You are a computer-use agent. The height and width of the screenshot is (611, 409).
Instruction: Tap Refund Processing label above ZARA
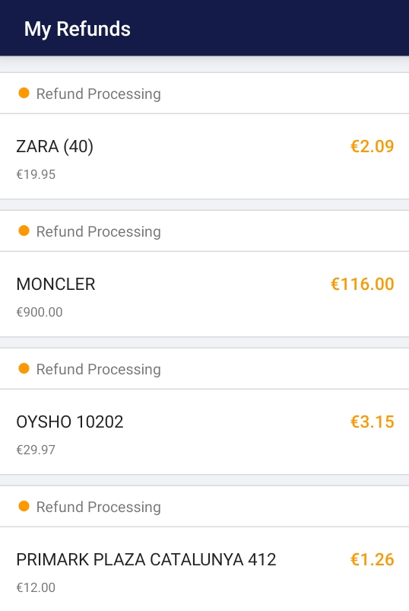point(99,94)
